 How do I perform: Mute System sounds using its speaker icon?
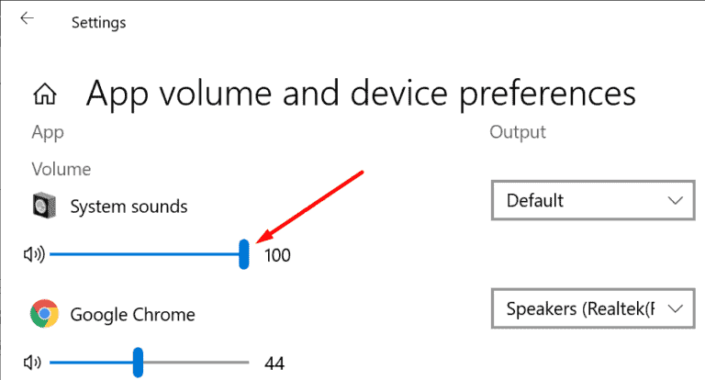(34, 254)
